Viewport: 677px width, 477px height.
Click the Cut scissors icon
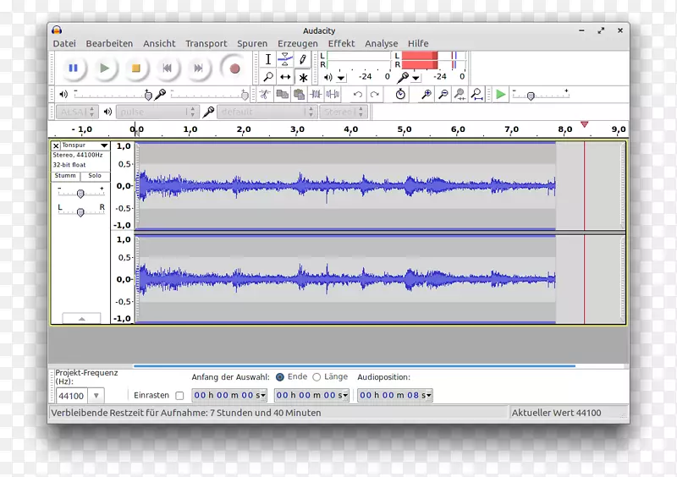click(x=265, y=94)
